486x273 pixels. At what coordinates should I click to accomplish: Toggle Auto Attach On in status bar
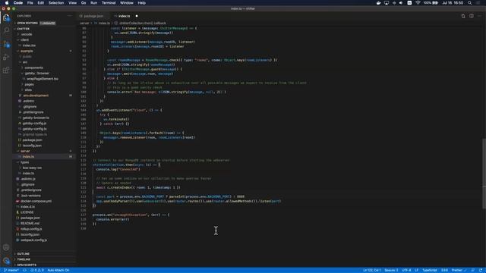tap(58, 270)
